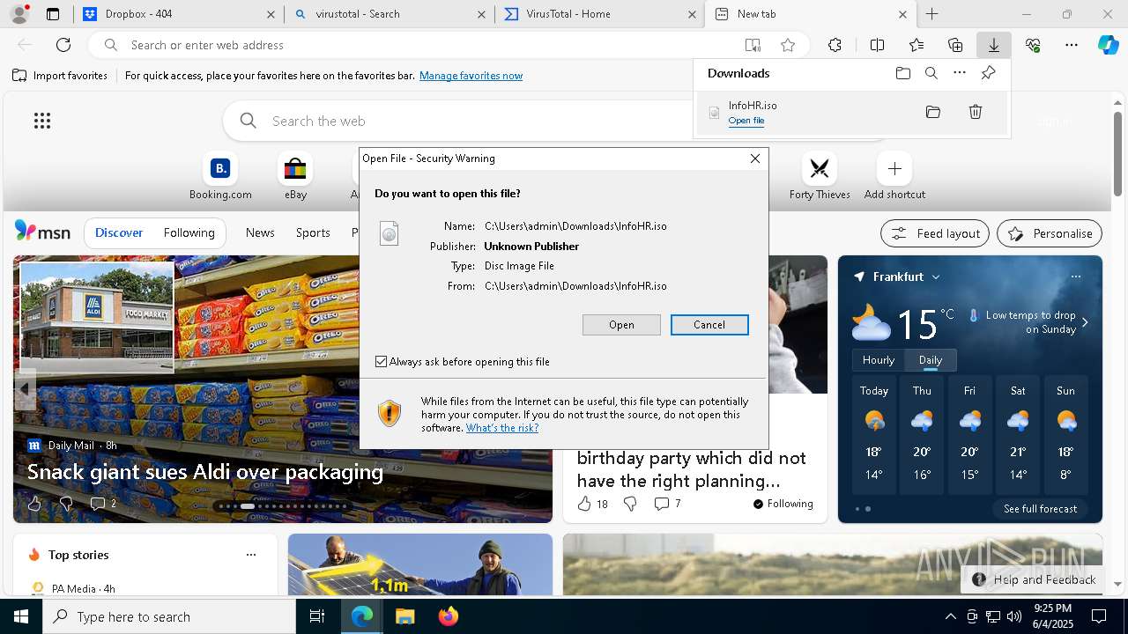The height and width of the screenshot is (634, 1128).
Task: Open Windows Start menu
Action: click(21, 616)
